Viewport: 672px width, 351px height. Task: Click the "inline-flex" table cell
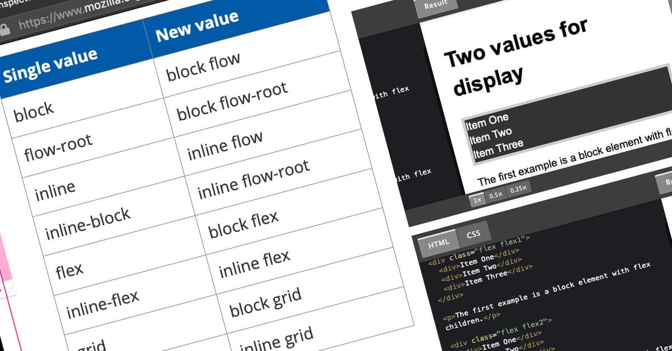coord(102,305)
